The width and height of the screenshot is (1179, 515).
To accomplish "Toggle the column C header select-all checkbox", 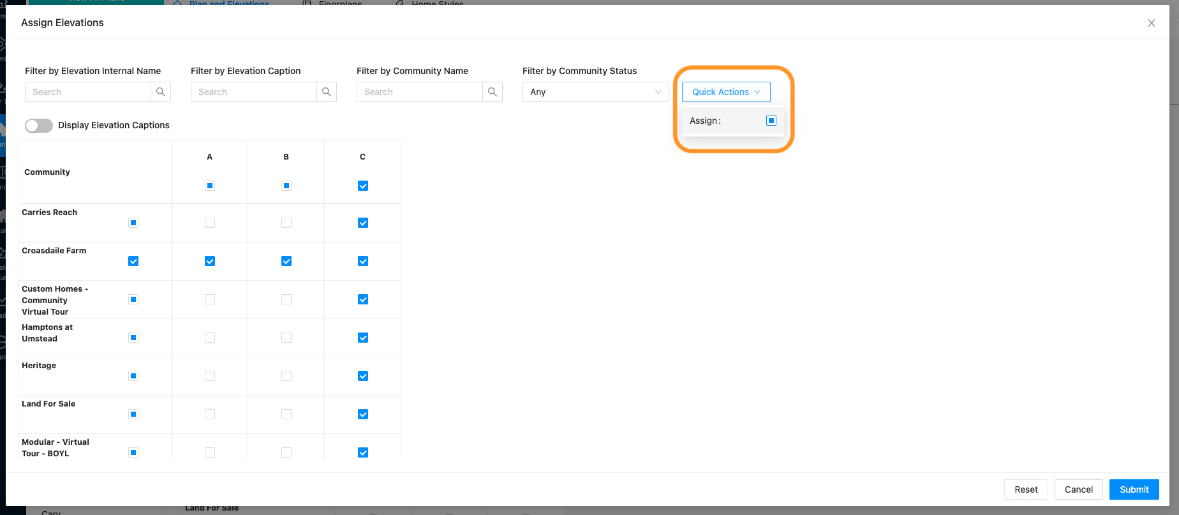I will pyautogui.click(x=363, y=186).
